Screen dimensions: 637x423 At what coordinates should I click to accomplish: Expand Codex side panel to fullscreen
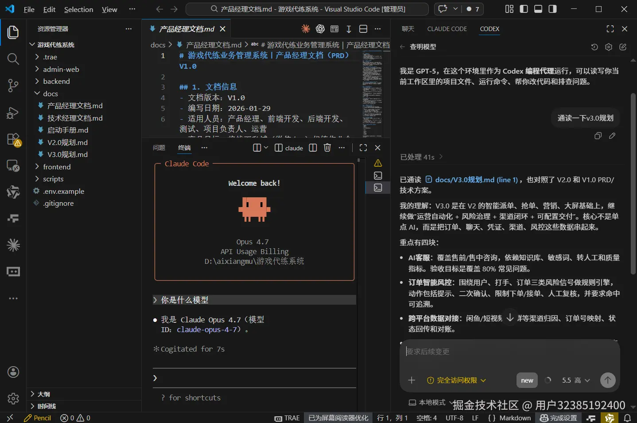tap(610, 29)
